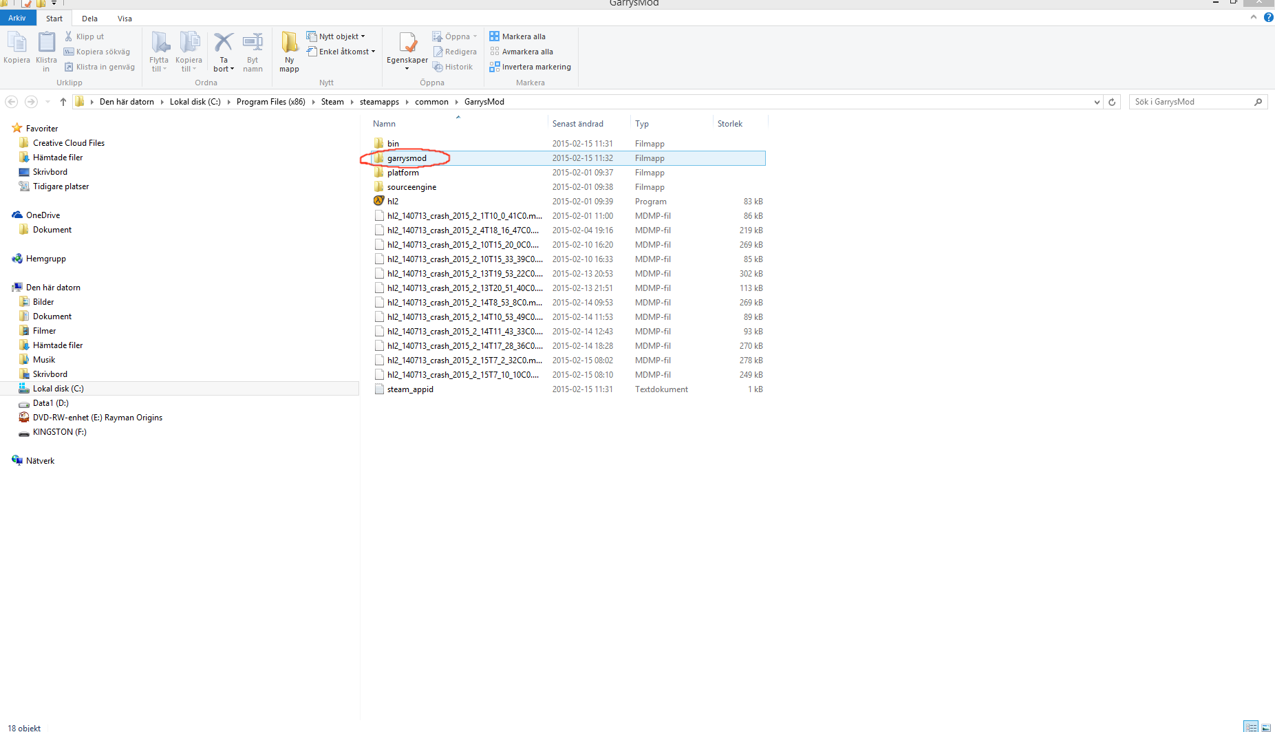This screenshot has width=1275, height=732.
Task: Select crash file hl2_140713_crash_2015_2_4T18_16_47C0
Action: tap(463, 230)
